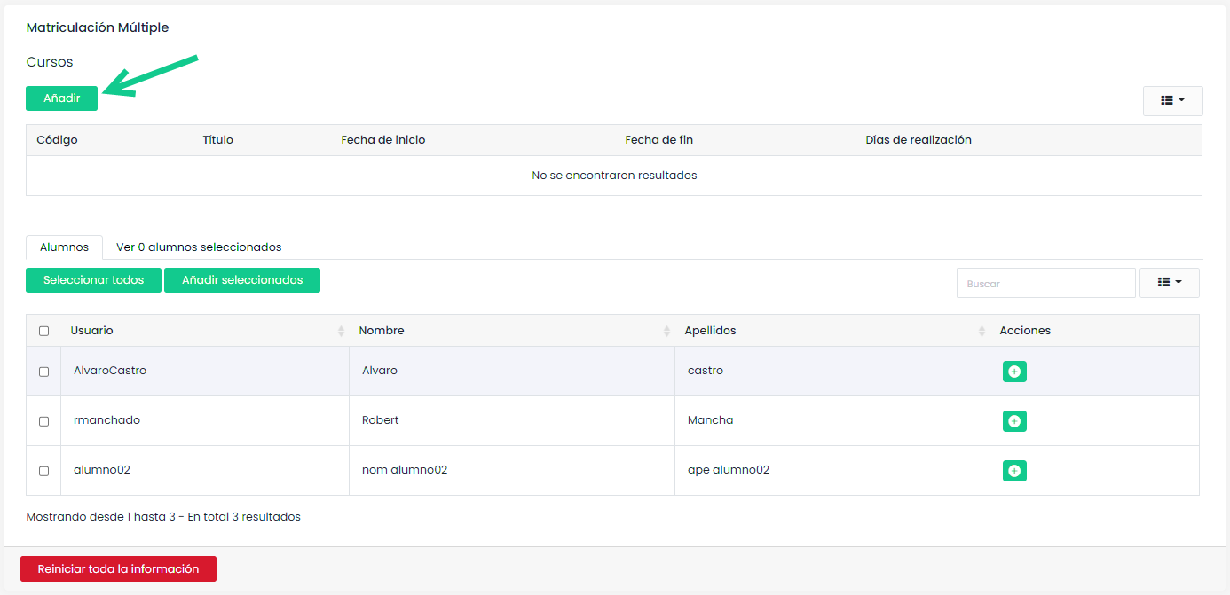This screenshot has width=1230, height=595.
Task: Enable the alumno02 row checkbox
Action: [44, 471]
